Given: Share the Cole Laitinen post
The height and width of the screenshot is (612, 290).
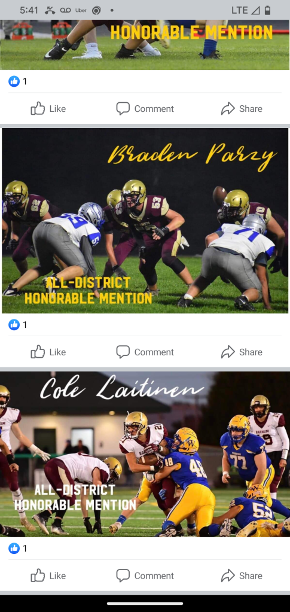Looking at the screenshot, I should click(242, 576).
